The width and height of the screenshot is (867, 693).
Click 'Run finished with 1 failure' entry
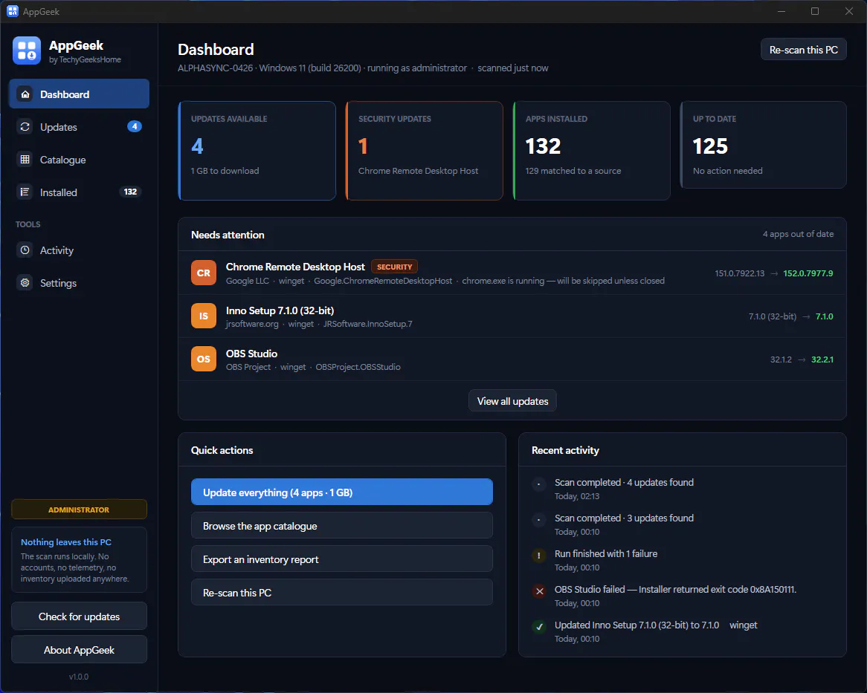(x=606, y=553)
